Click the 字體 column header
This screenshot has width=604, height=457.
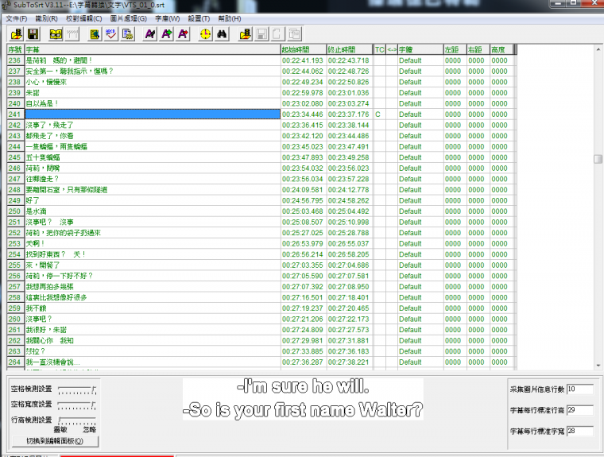[420, 49]
